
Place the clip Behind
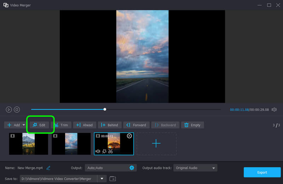point(110,125)
